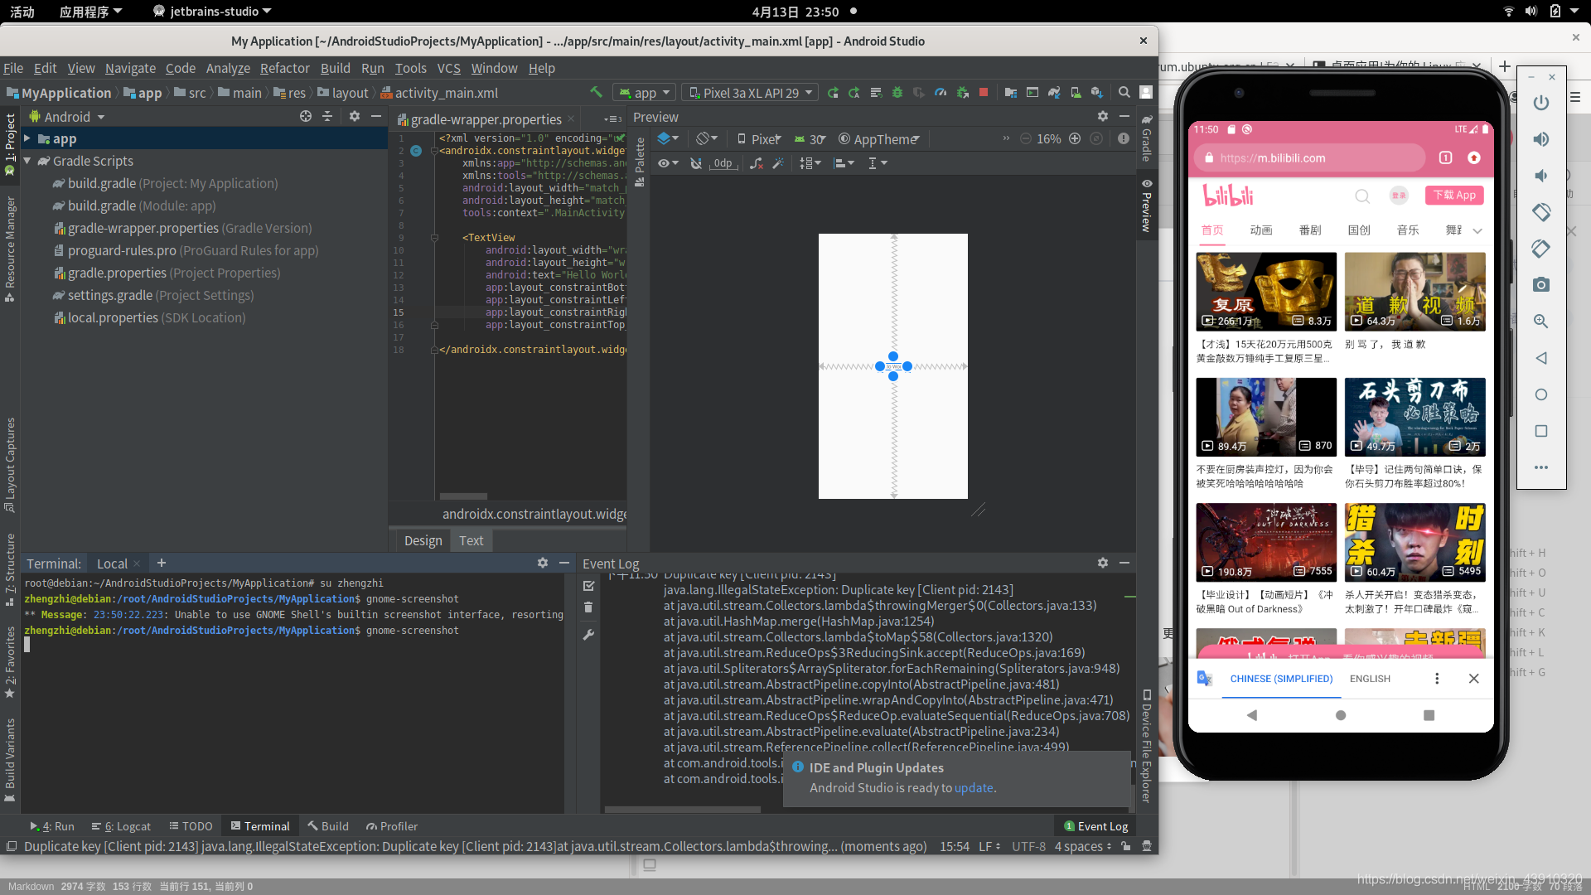The image size is (1591, 895).
Task: Click emulator power button icon
Action: [1541, 103]
